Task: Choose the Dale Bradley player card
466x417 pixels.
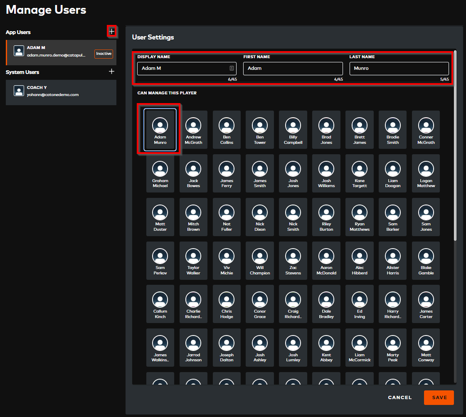Action: tap(326, 304)
